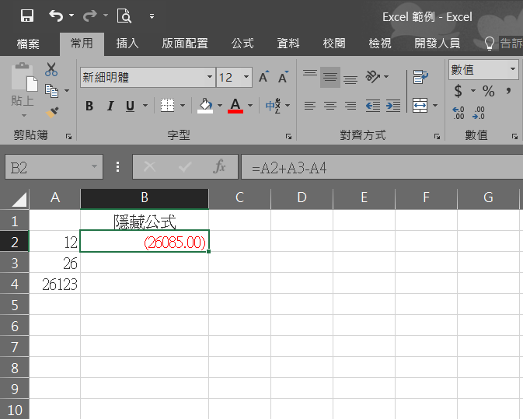Open the 檔案 File tab
The image size is (523, 419).
coord(28,44)
